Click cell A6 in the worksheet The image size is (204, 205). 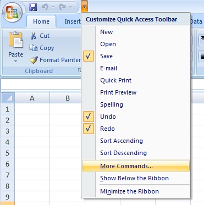[32, 164]
